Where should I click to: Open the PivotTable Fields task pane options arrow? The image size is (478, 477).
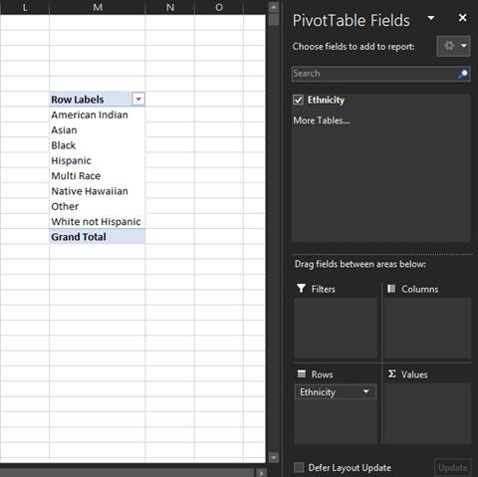coord(431,18)
